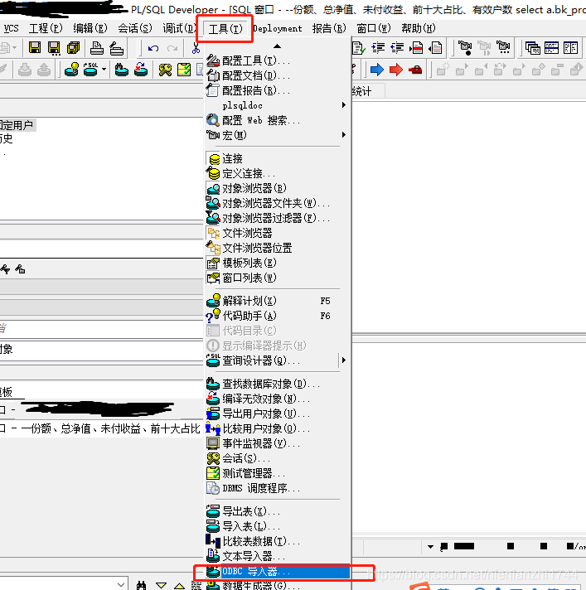586x590 pixels.
Task: Open the 窗口(W) menu
Action: tap(374, 28)
